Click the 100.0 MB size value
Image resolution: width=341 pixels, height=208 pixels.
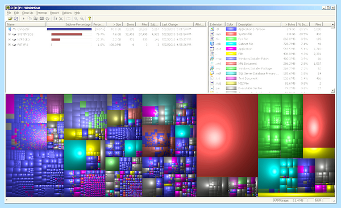[x=115, y=45]
